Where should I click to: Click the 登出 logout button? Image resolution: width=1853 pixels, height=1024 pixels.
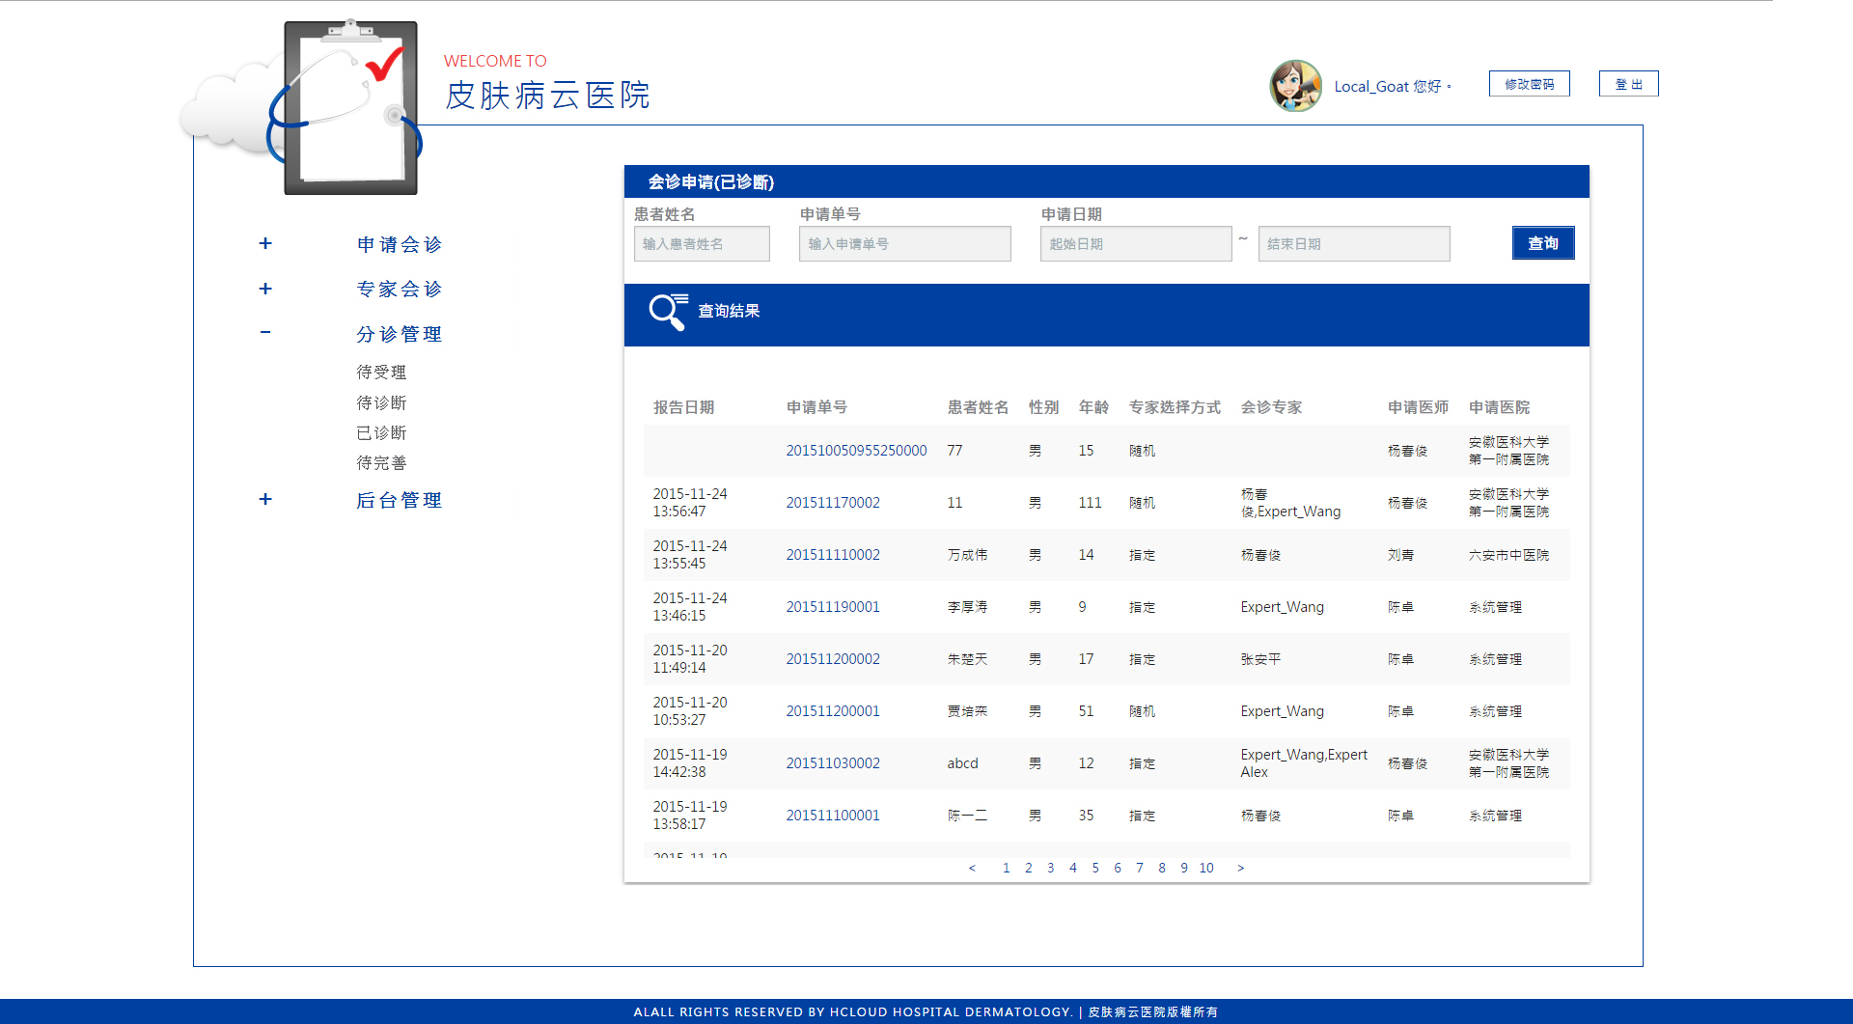pos(1628,84)
